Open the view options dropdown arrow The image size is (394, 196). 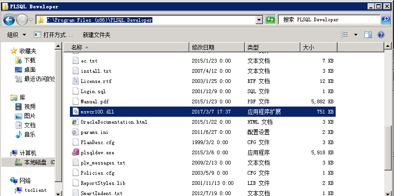point(356,35)
